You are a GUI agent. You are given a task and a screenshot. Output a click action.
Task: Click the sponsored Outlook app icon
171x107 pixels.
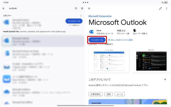click(7, 22)
